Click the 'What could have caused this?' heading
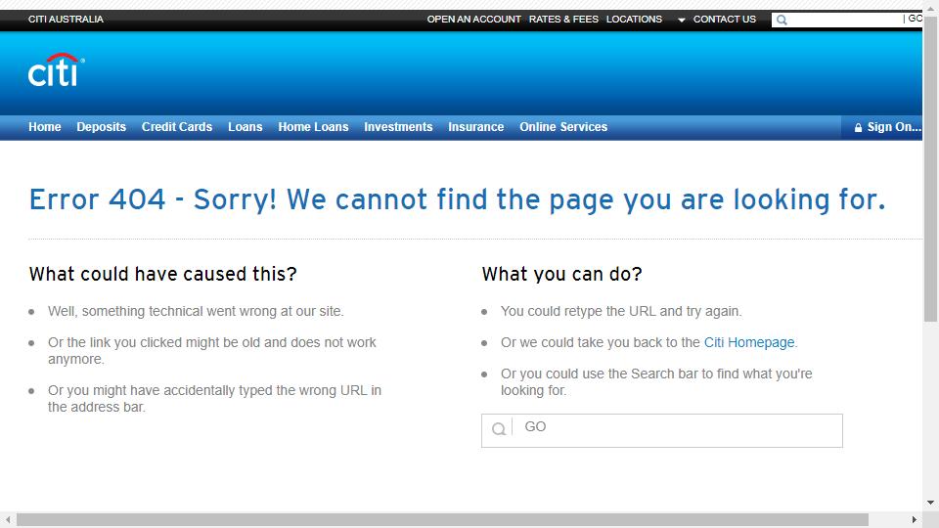 coord(163,274)
